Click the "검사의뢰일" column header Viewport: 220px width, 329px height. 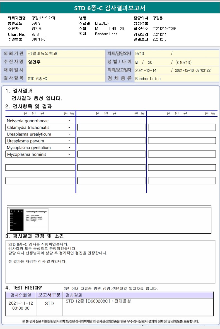[21, 295]
